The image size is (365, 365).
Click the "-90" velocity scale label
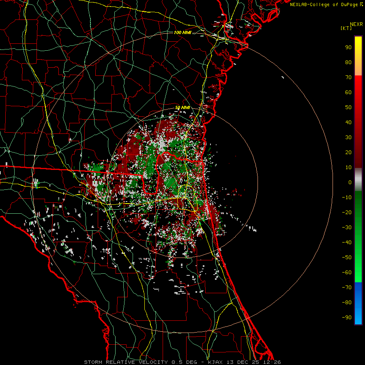[347, 318]
